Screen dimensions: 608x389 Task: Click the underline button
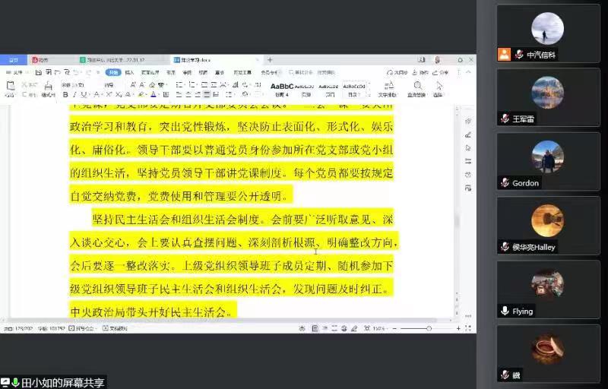point(84,95)
